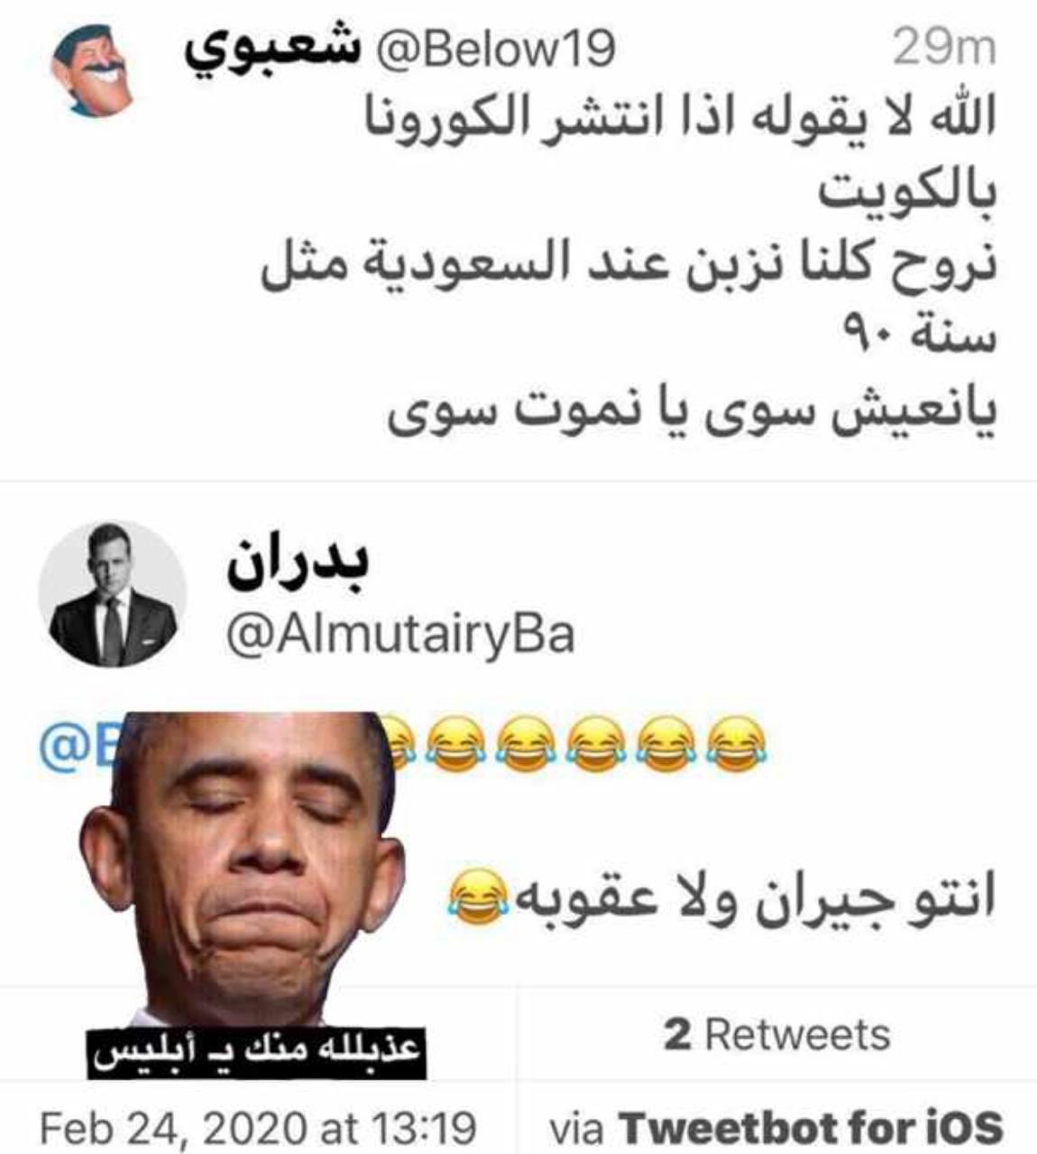The image size is (1037, 1154).
Task: Open the Tweetbot for iOS source link
Action: (x=776, y=1126)
